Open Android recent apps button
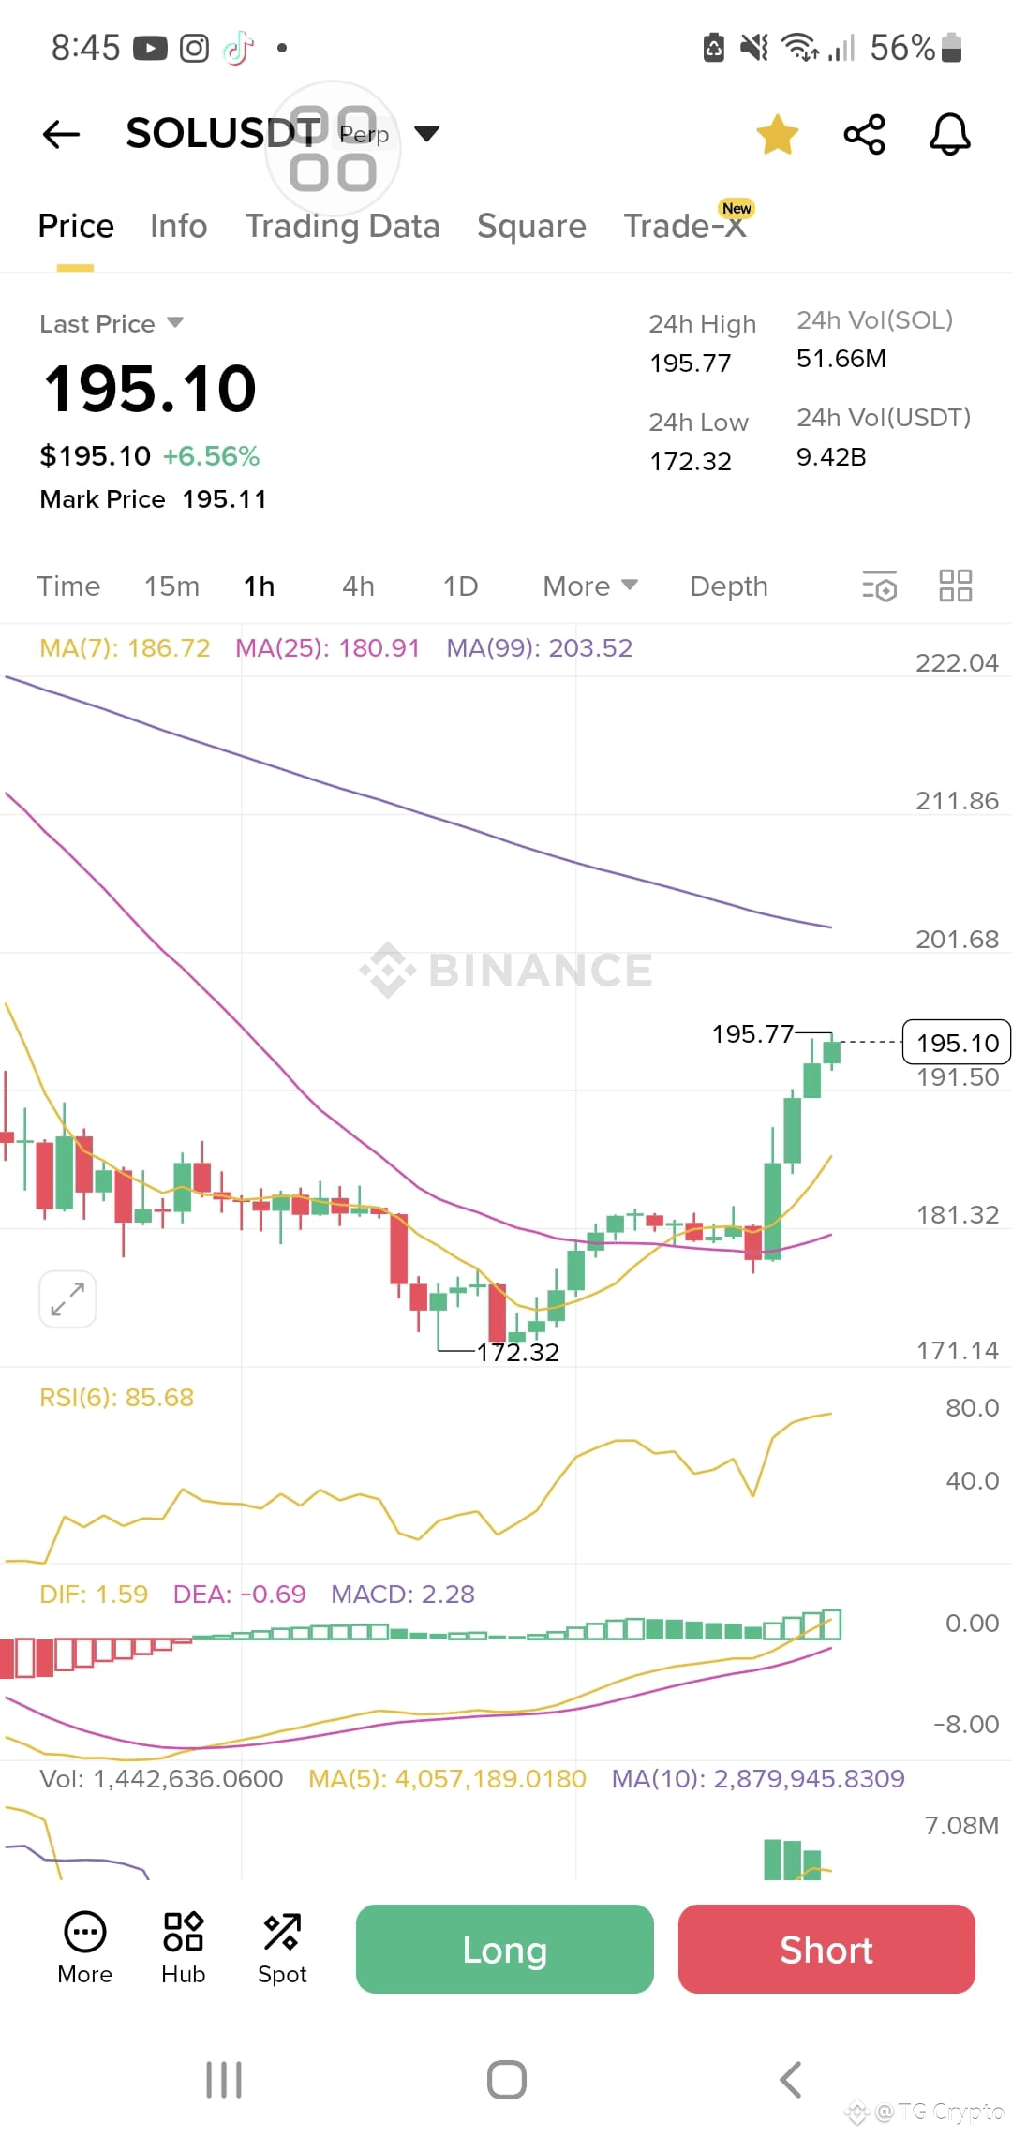 224,2080
